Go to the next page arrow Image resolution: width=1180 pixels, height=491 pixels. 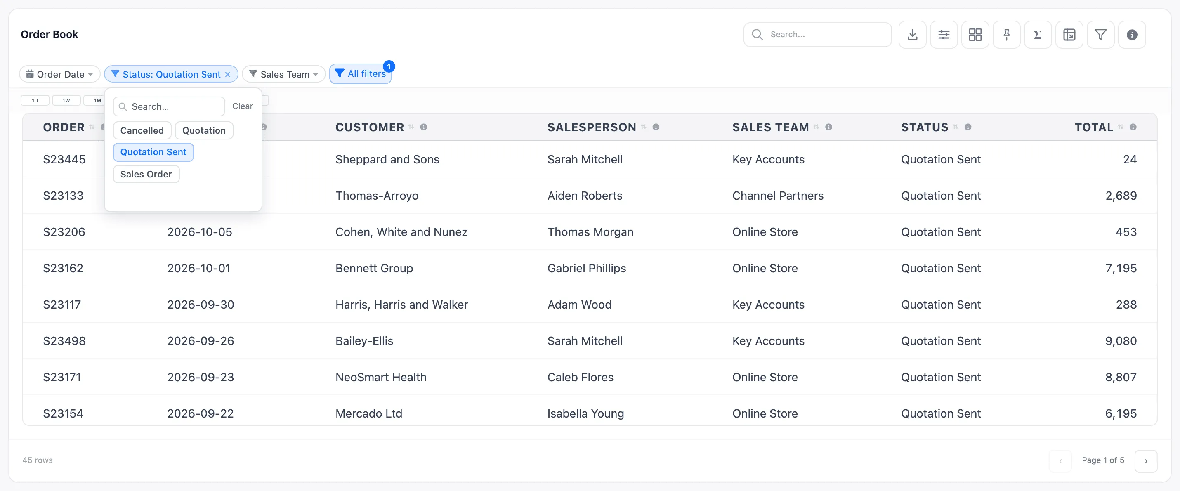1146,461
